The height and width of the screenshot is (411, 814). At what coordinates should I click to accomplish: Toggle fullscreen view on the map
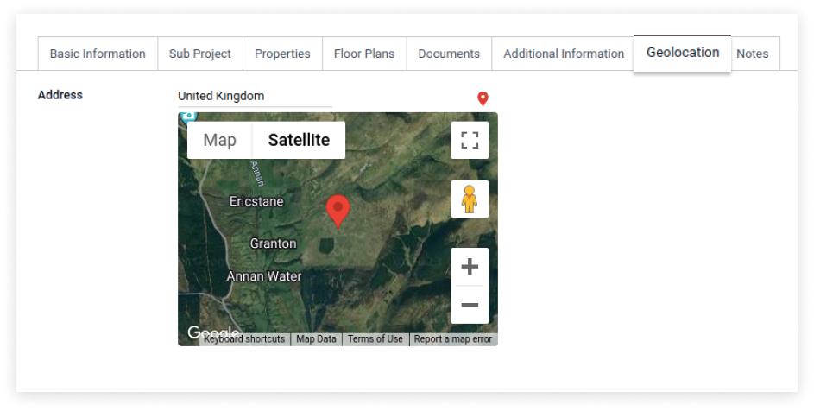[470, 140]
